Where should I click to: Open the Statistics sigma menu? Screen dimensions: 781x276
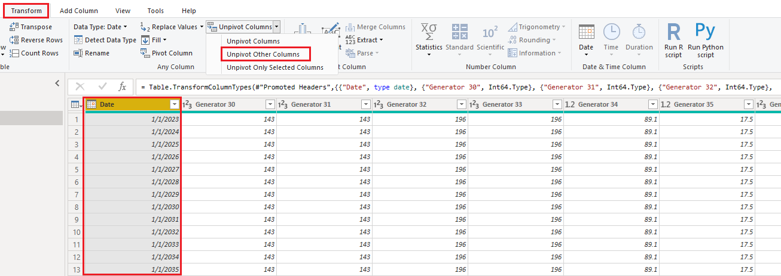(429, 39)
